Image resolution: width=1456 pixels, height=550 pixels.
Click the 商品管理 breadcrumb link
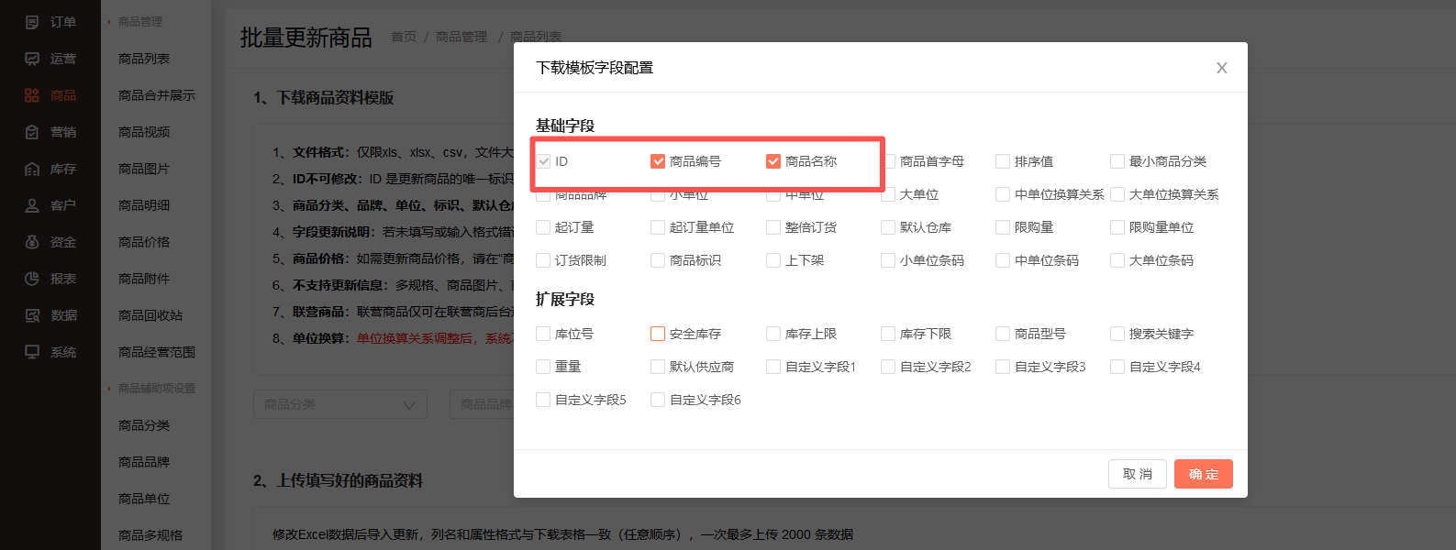tap(461, 37)
